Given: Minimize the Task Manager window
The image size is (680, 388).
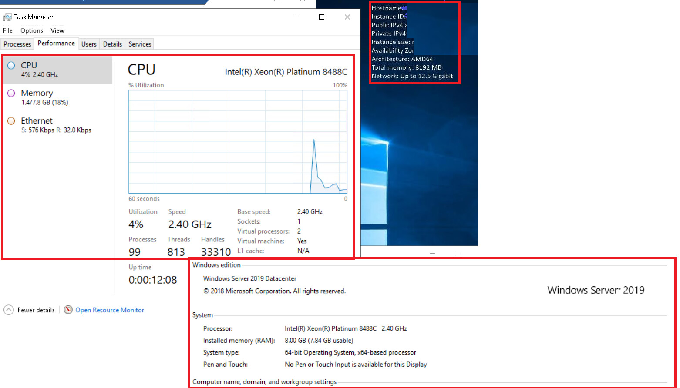Looking at the screenshot, I should point(296,17).
